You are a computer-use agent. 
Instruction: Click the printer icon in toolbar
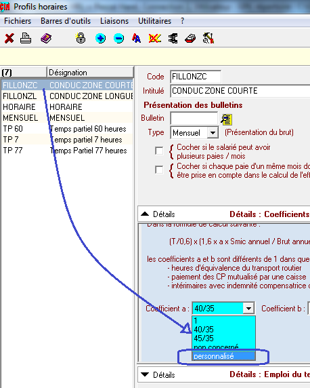26,39
